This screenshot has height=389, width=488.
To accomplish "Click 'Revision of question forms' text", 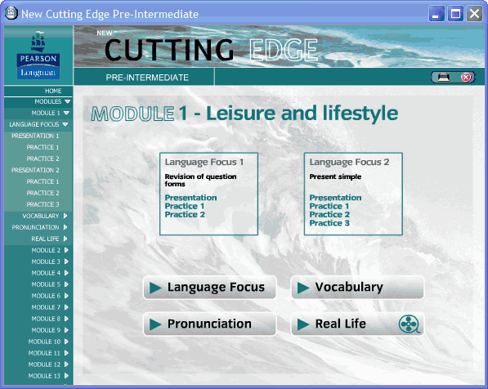I will tap(201, 180).
